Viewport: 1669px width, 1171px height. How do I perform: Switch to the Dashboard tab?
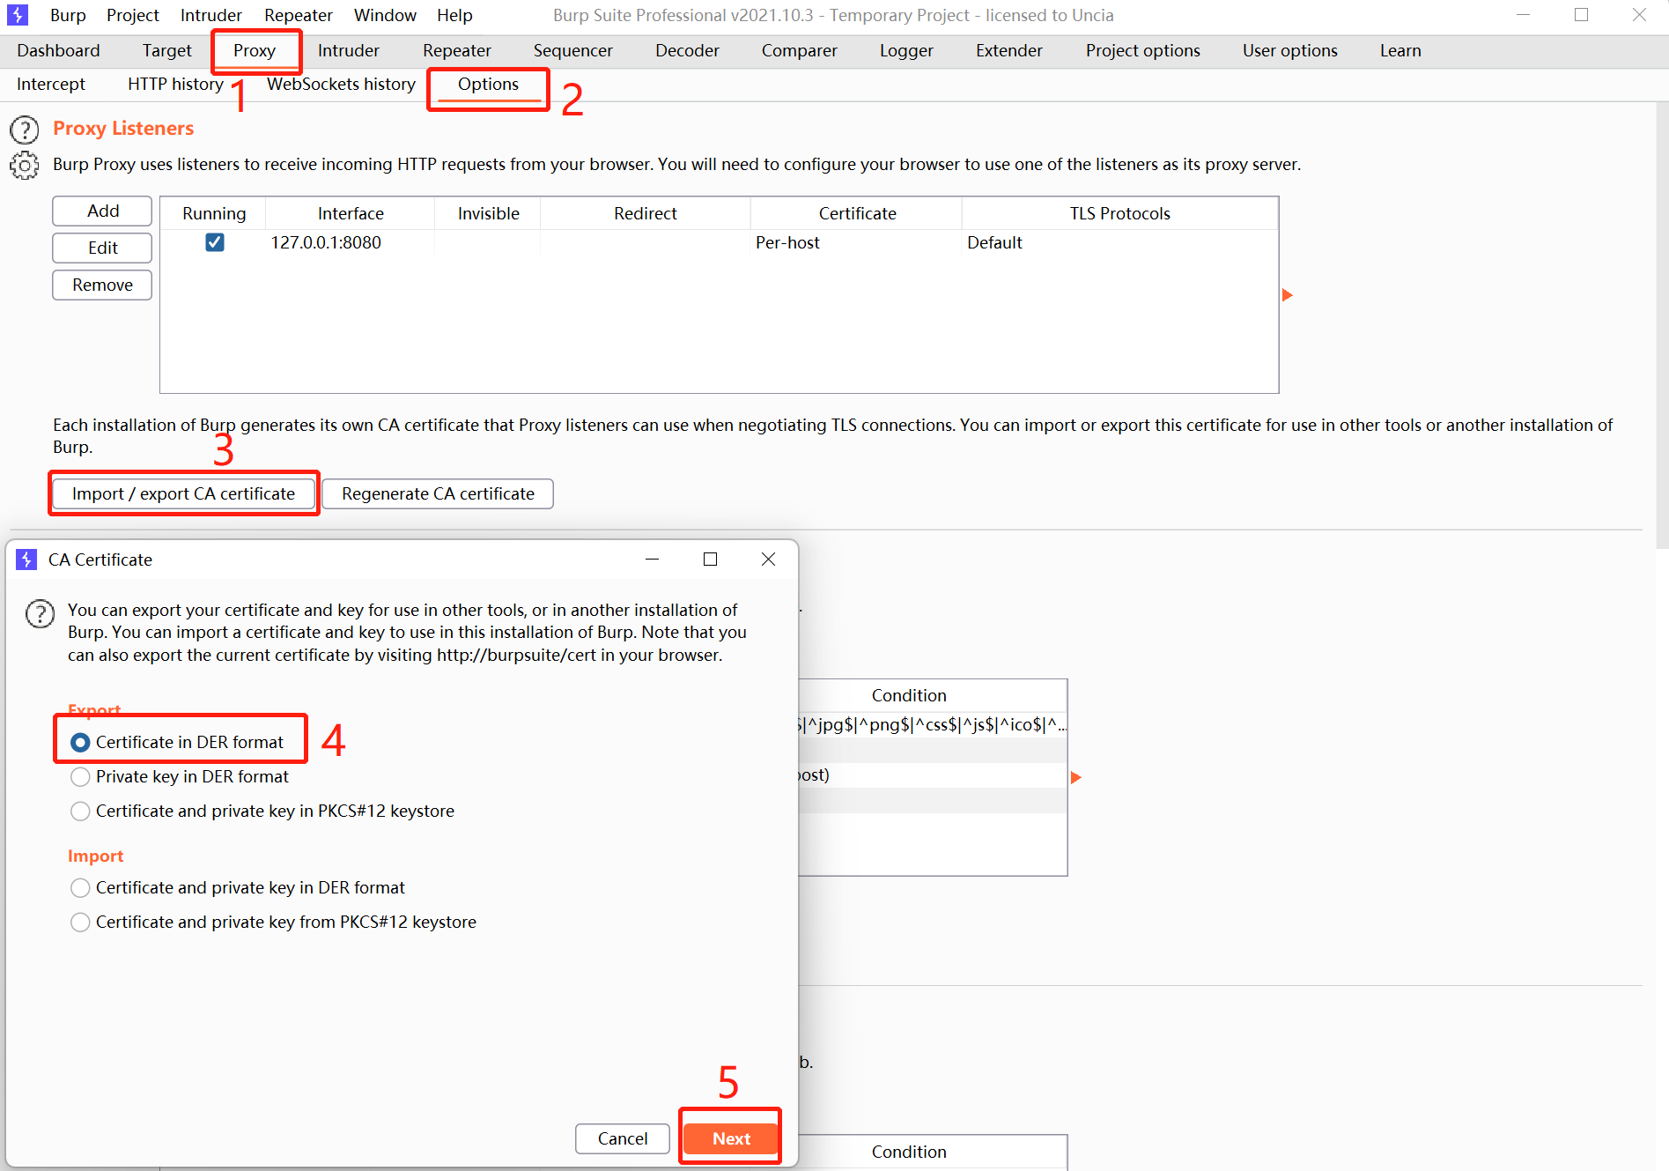[x=58, y=50]
